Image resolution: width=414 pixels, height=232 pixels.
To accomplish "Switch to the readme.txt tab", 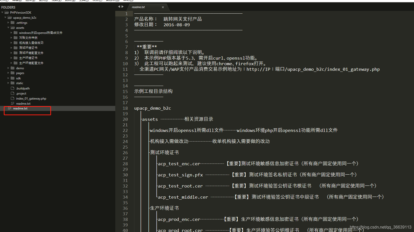I will click(x=138, y=7).
